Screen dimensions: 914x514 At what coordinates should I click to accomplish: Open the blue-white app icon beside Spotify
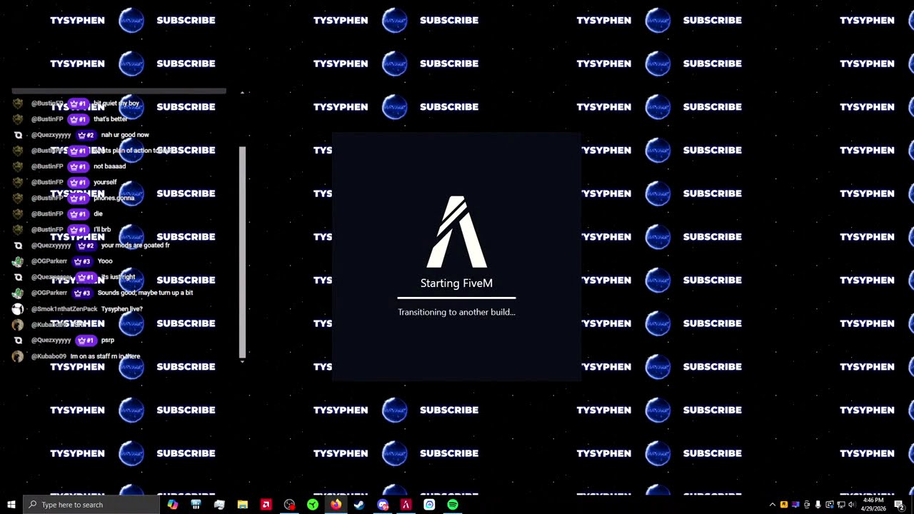pyautogui.click(x=429, y=505)
